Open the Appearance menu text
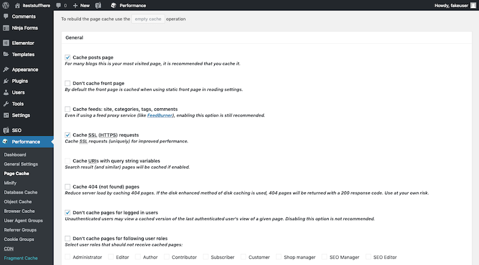The height and width of the screenshot is (265, 479). 25,69
